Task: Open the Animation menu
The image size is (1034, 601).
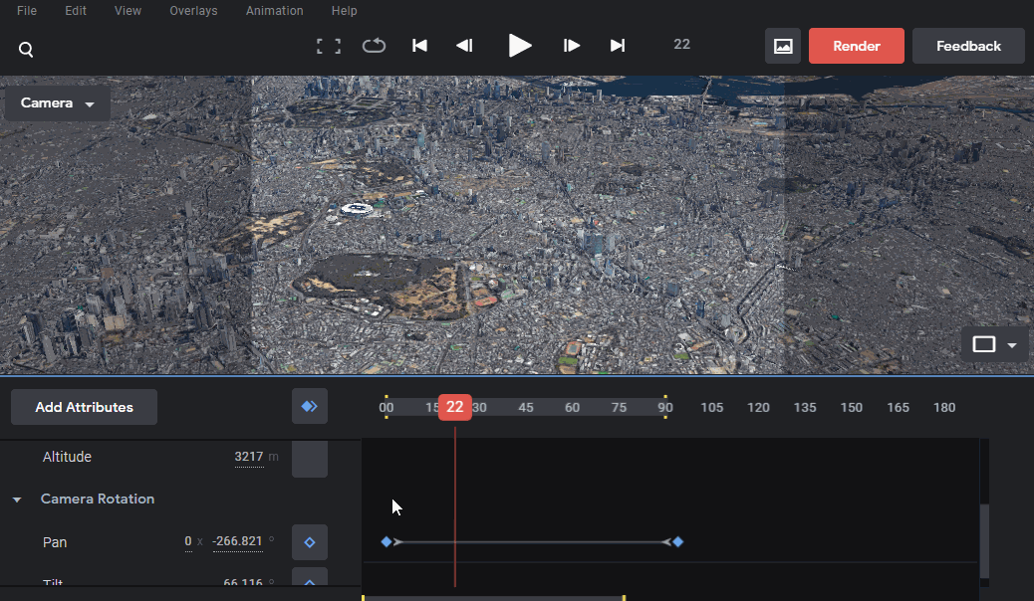Action: click(274, 11)
